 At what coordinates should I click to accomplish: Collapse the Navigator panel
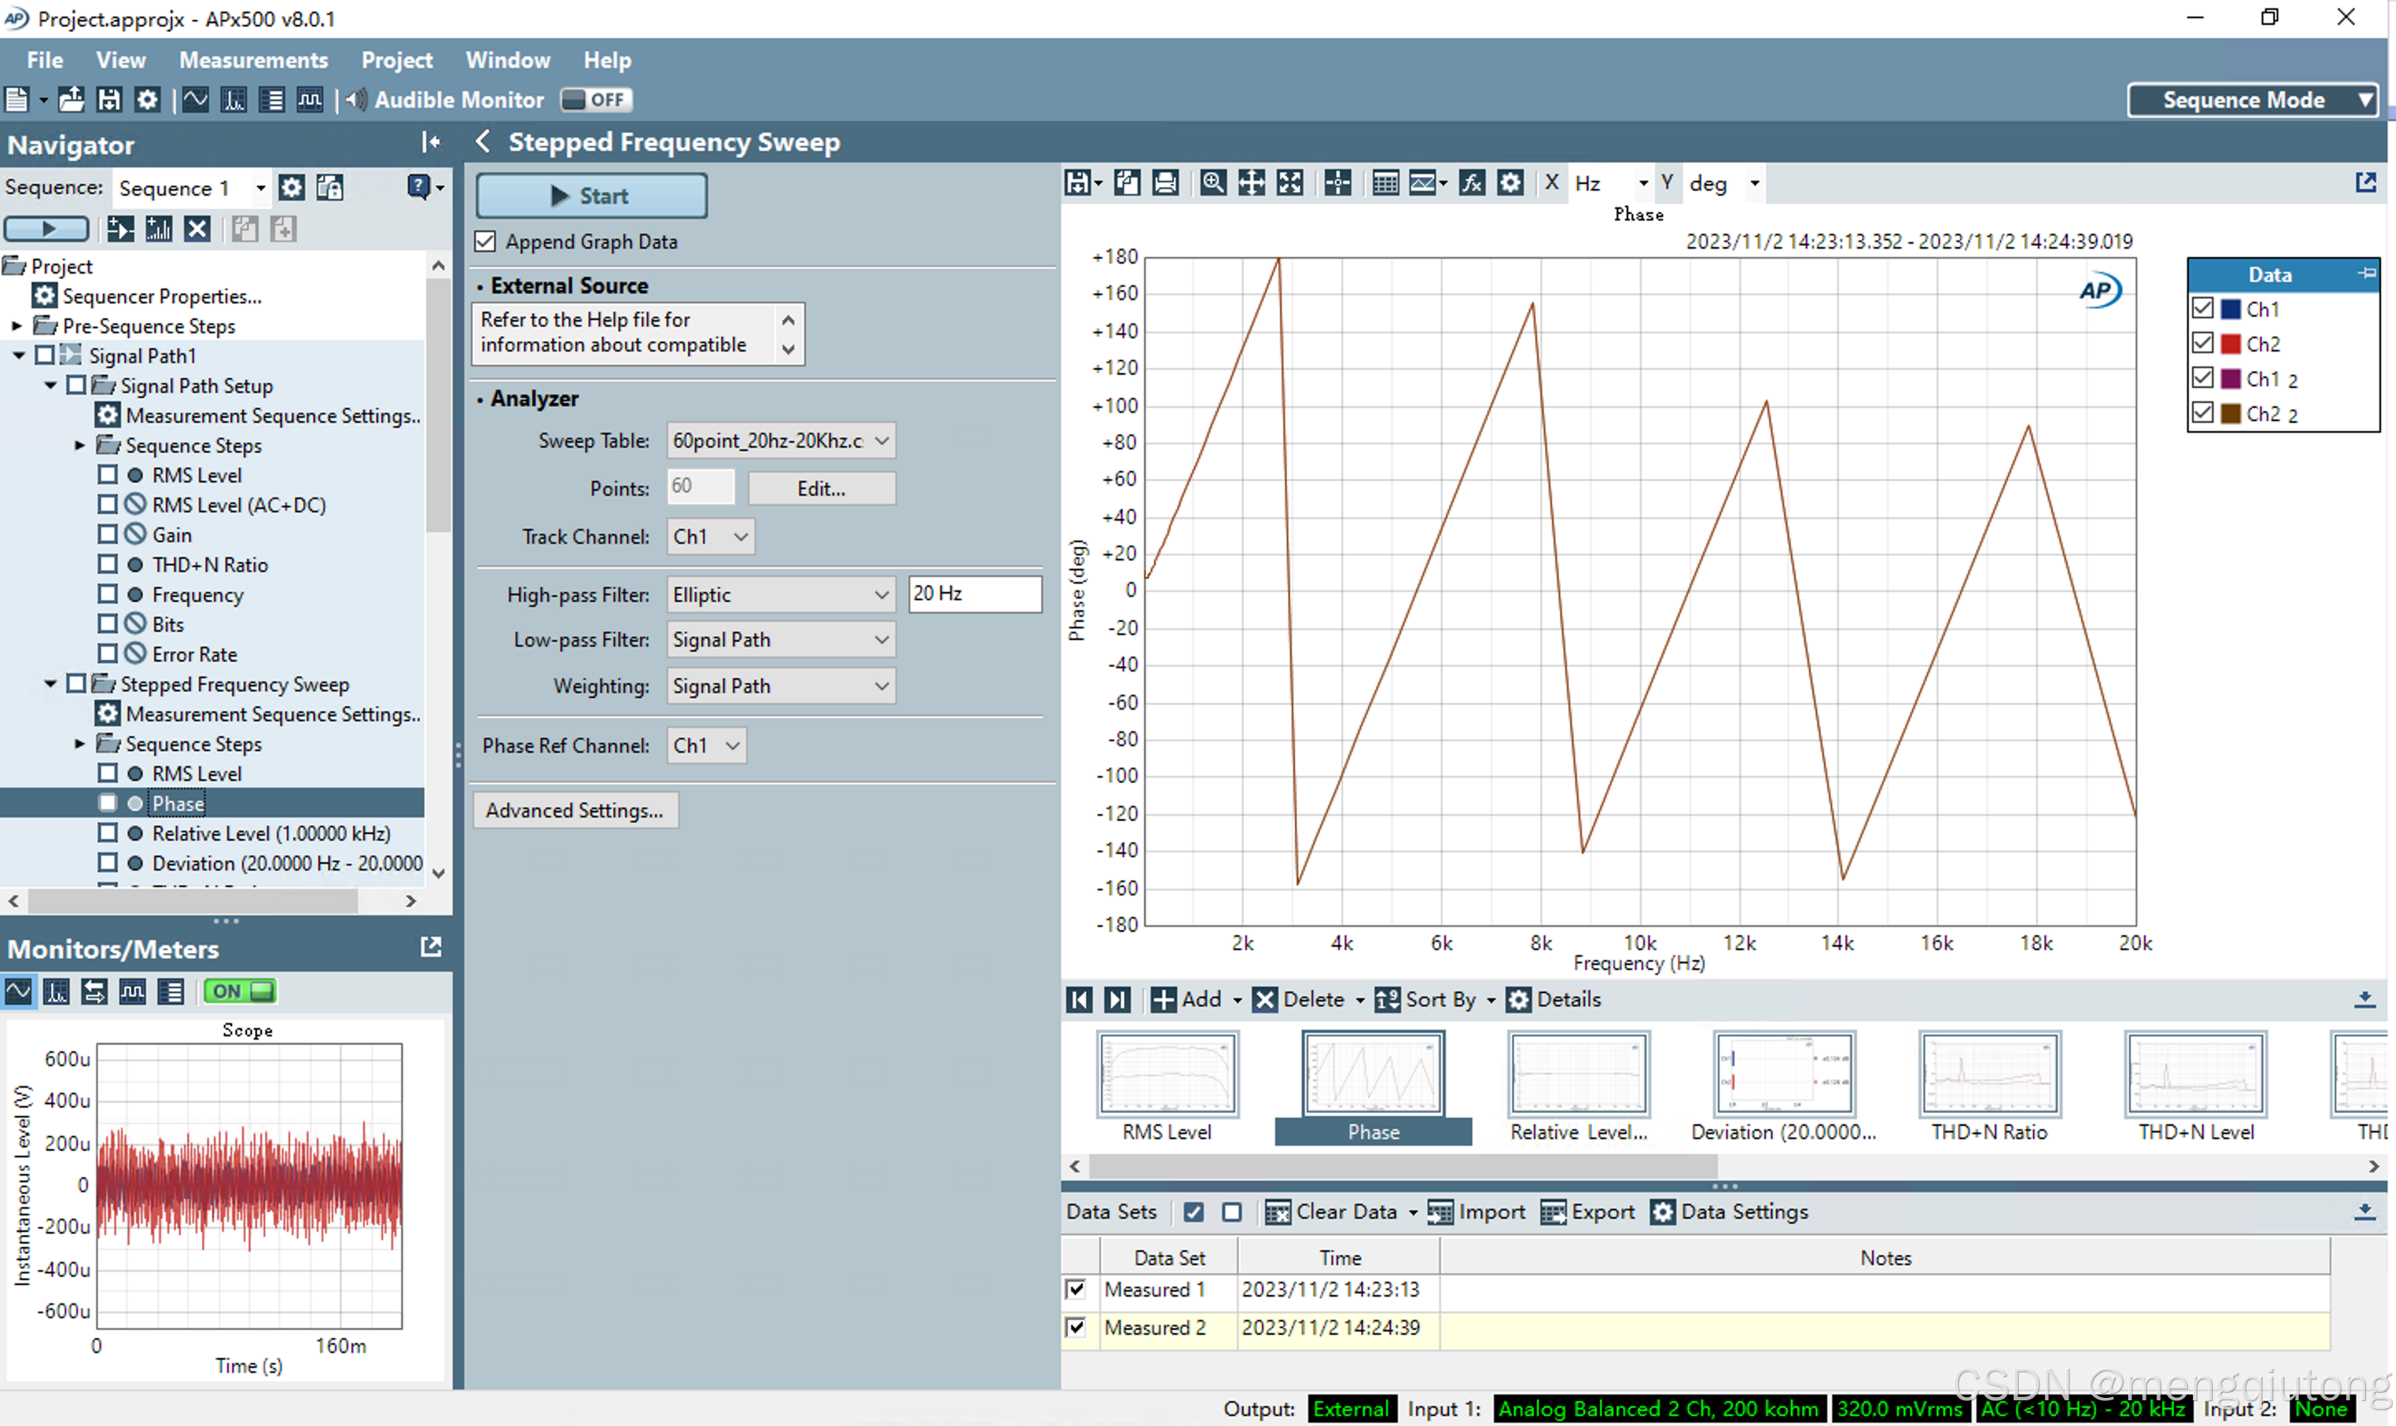coord(430,143)
